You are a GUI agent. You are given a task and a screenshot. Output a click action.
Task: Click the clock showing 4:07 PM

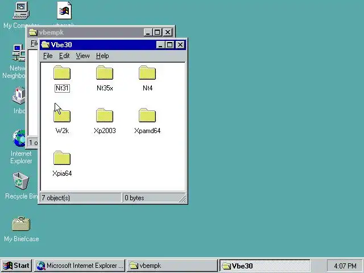click(x=345, y=266)
